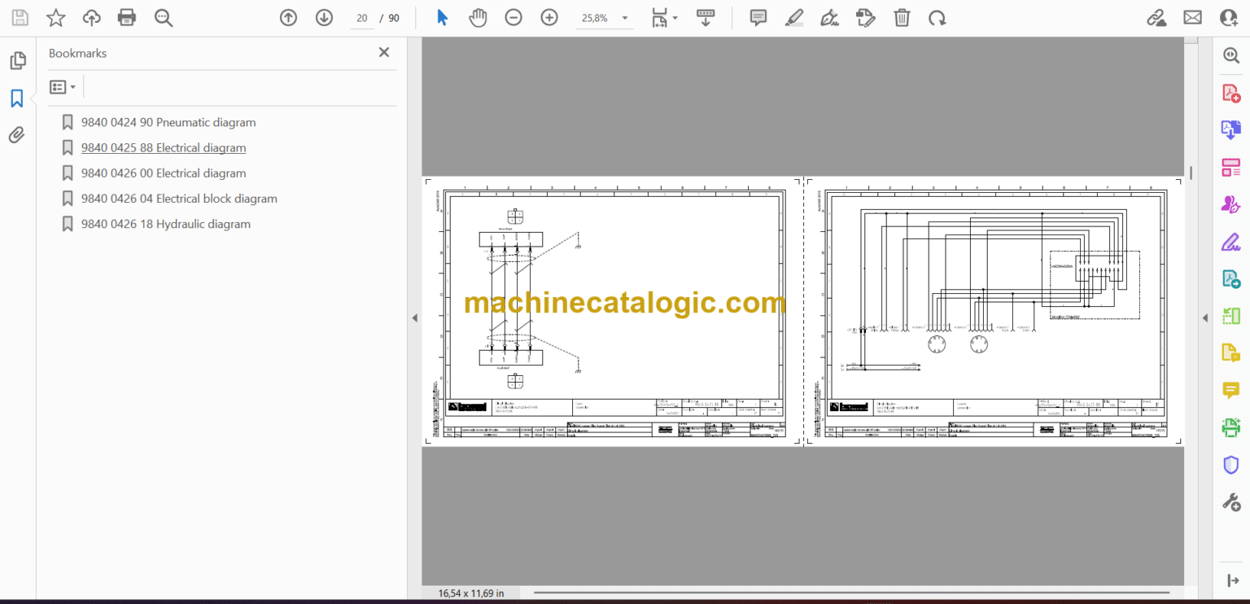1250x604 pixels.
Task: Click the Attachments paperclip in left sidebar
Action: [16, 134]
